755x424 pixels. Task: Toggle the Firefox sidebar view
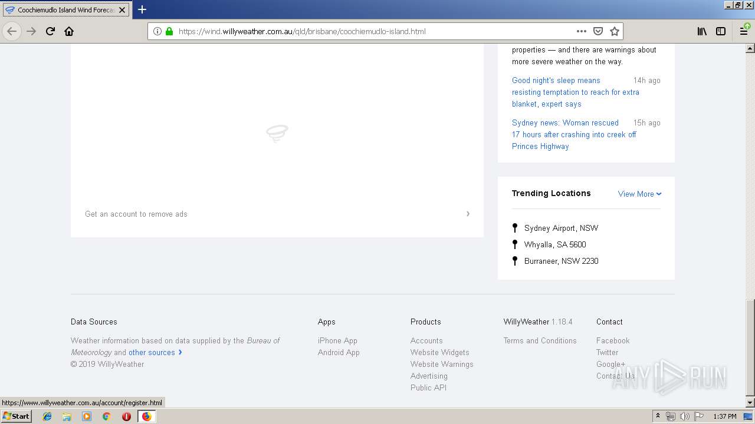721,31
